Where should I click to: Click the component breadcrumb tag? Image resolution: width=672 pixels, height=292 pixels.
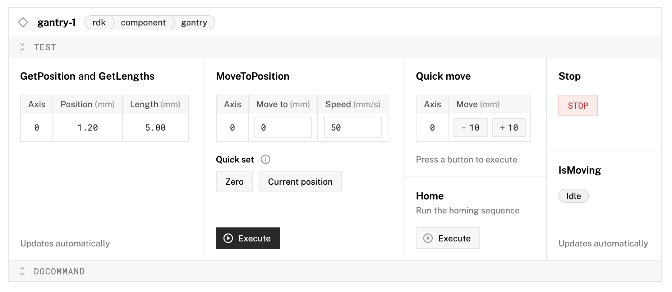tap(143, 22)
